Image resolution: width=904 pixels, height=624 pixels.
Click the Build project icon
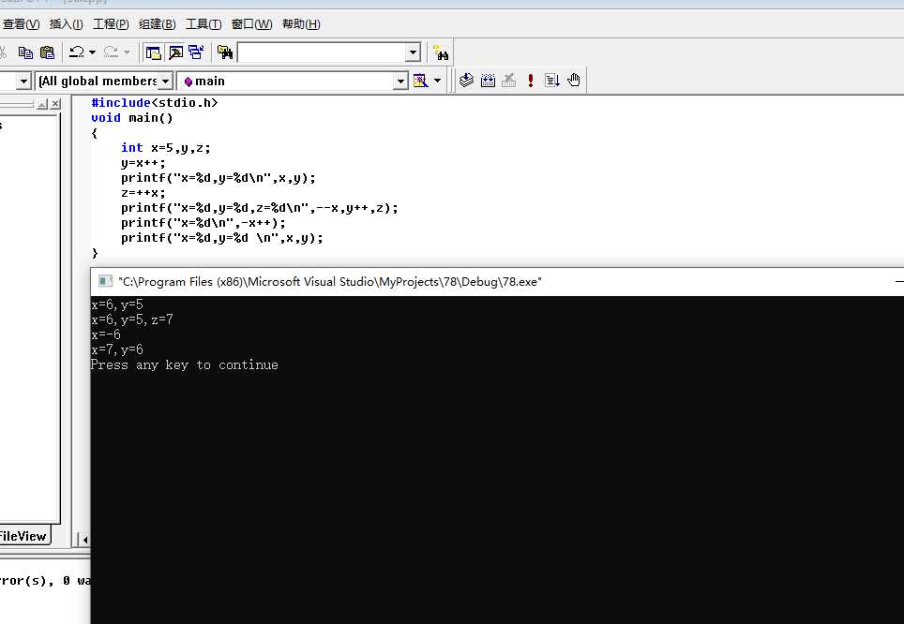488,80
